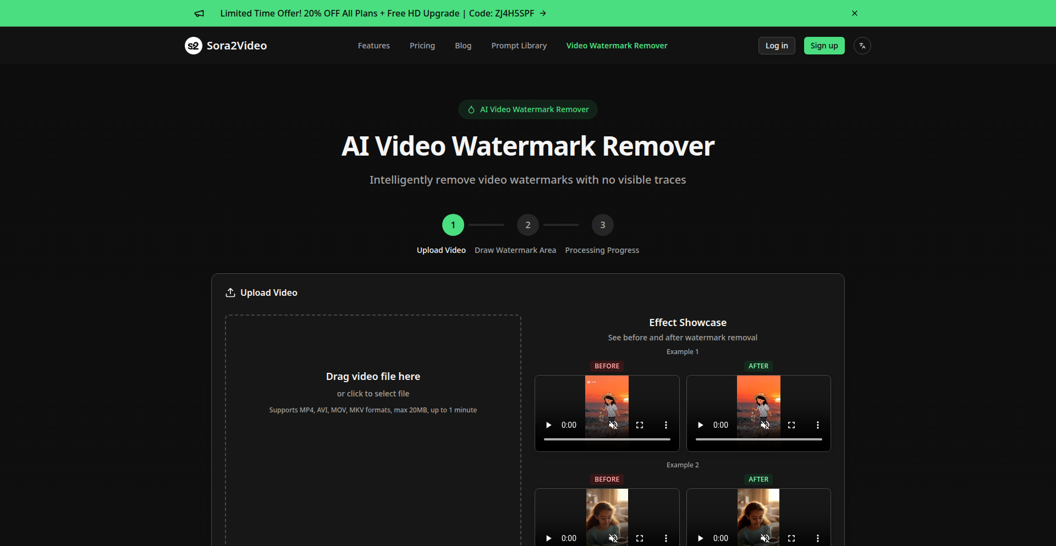
Task: Fullscreen the Example 2 AFTER video
Action: coord(791,538)
